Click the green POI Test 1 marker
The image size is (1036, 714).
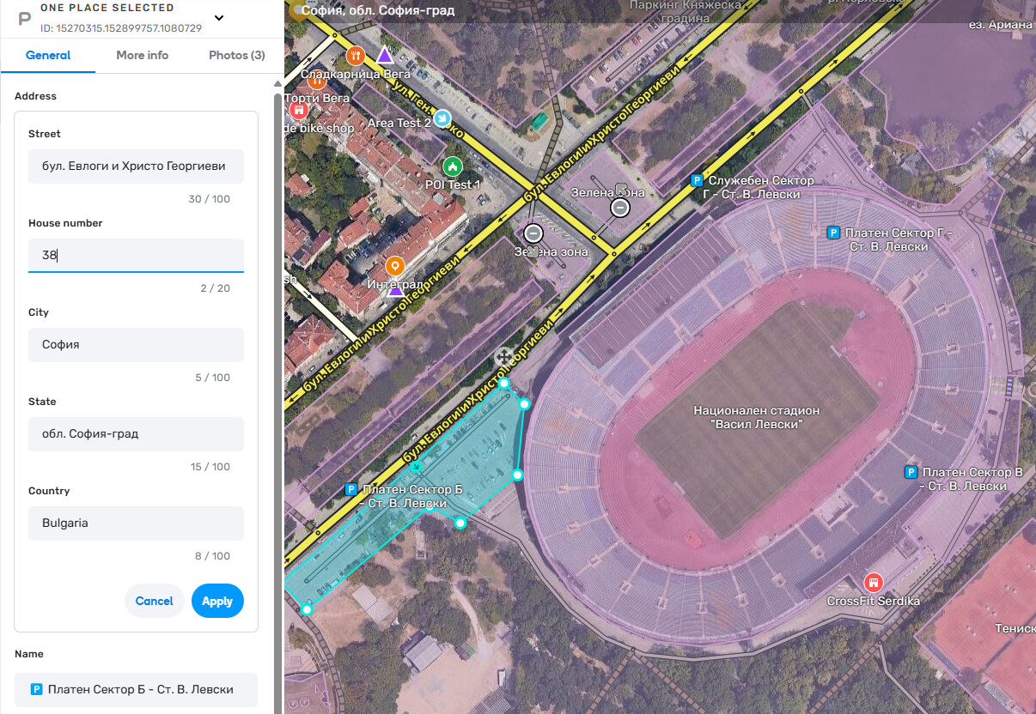coord(452,166)
